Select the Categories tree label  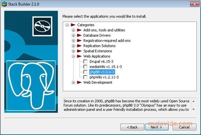click(86, 25)
